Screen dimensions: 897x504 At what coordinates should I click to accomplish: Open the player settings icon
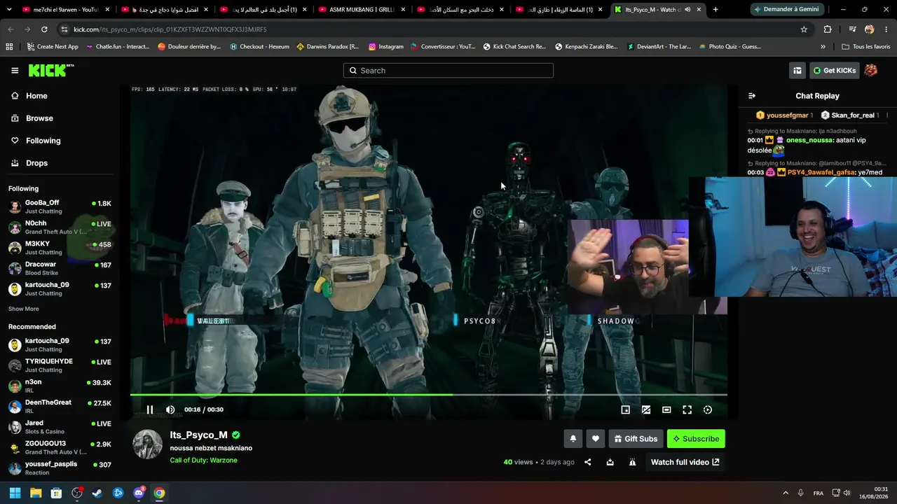click(x=708, y=409)
